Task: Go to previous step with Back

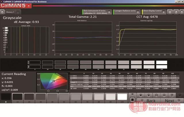Action: point(149,101)
